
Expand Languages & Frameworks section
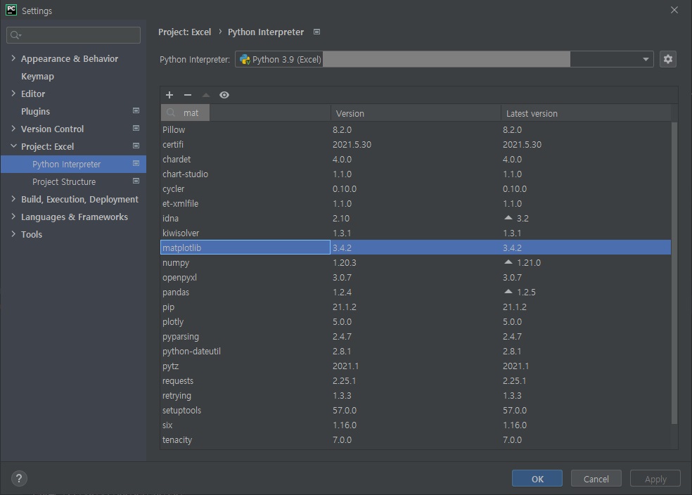click(13, 217)
